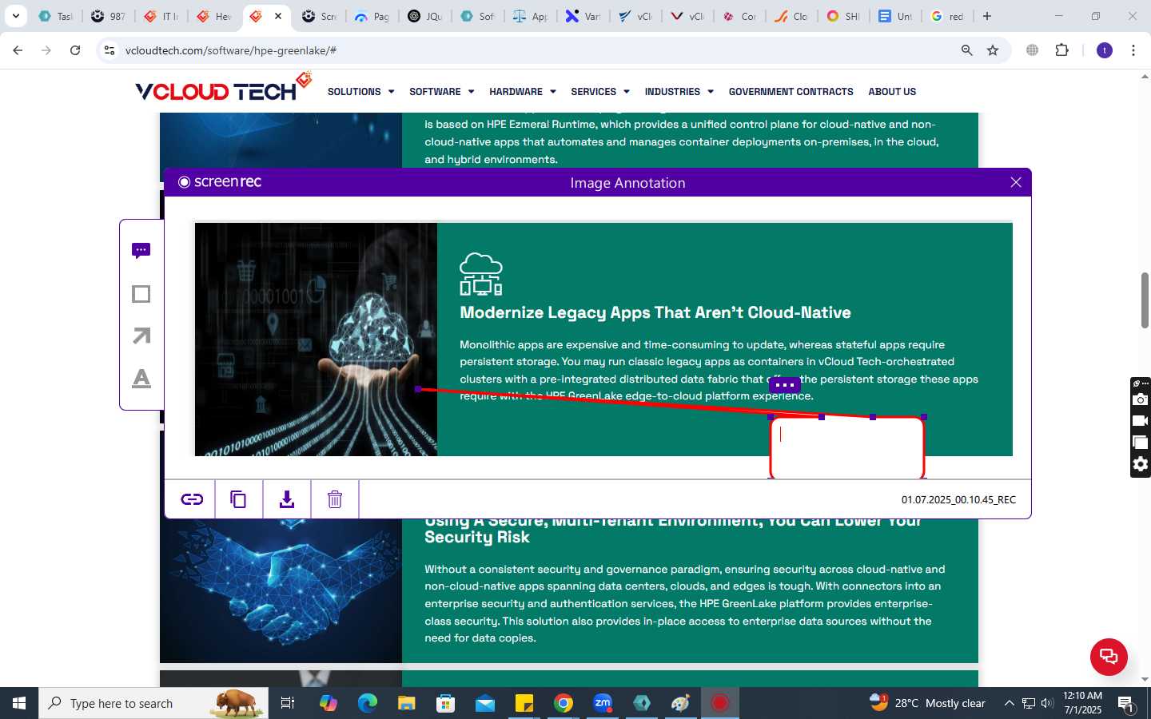Viewport: 1151px width, 719px height.
Task: Open ScreenRec settings gear
Action: point(1141,464)
